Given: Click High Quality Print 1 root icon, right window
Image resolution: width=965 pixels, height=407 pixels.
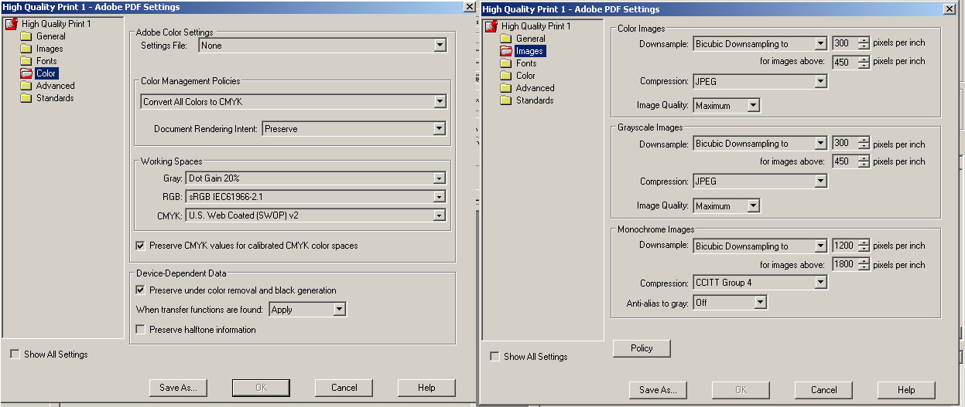Looking at the screenshot, I should [x=491, y=26].
